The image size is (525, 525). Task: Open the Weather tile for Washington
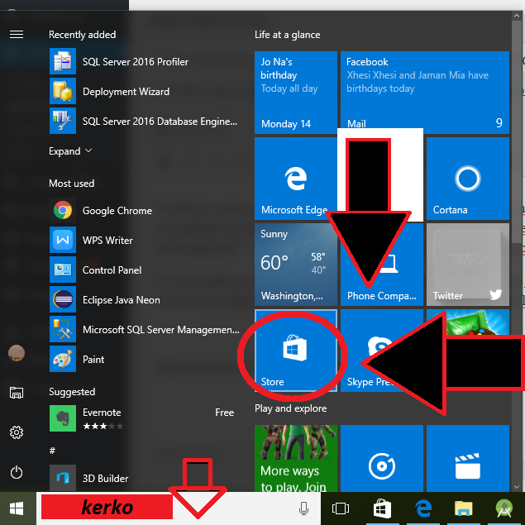click(x=295, y=264)
